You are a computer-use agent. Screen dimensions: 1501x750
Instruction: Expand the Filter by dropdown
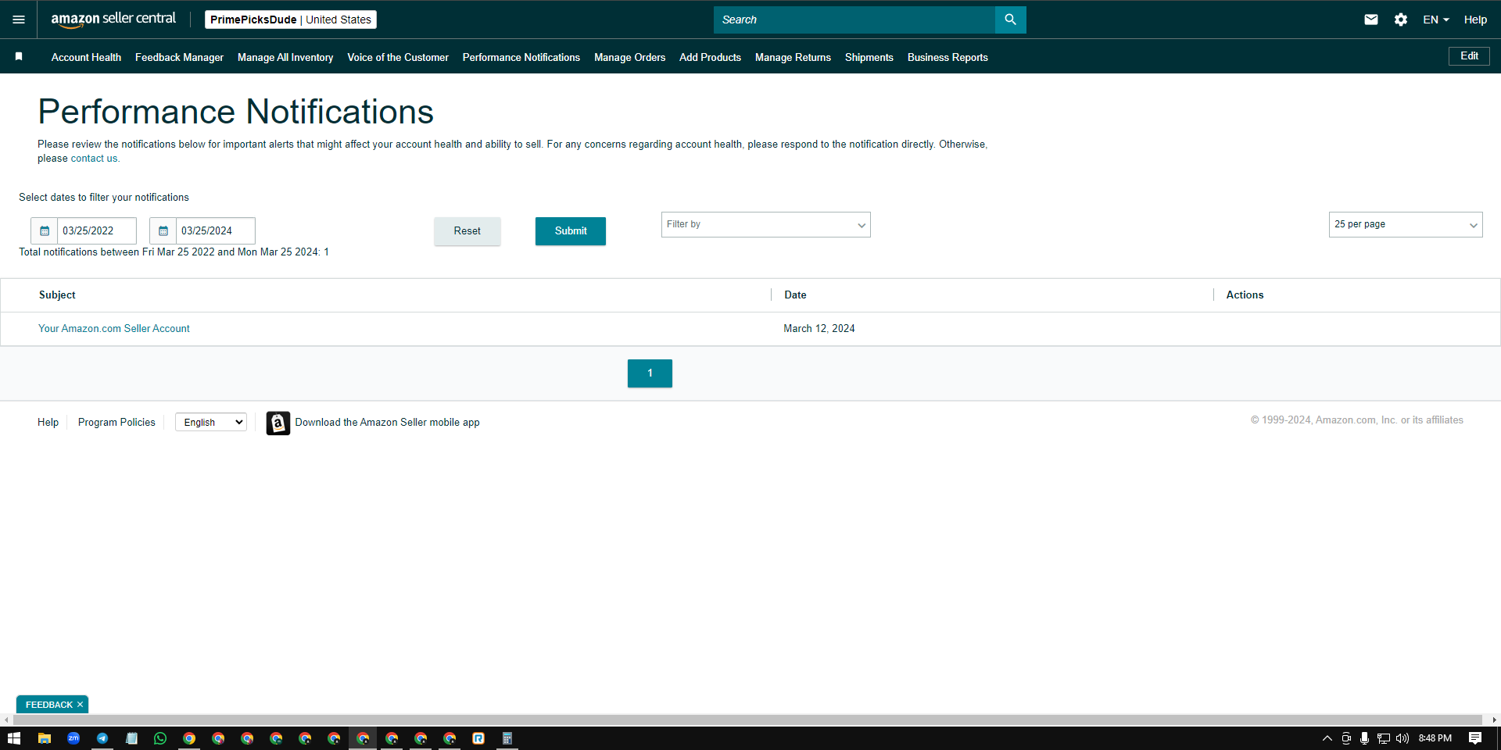point(766,225)
